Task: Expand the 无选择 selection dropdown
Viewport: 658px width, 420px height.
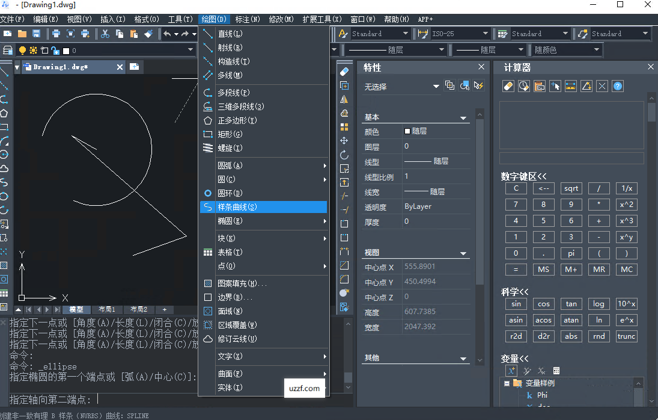Action: 436,87
